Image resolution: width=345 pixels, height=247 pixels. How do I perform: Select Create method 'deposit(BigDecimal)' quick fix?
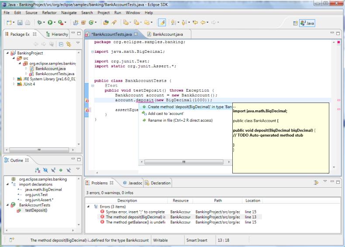(186, 106)
